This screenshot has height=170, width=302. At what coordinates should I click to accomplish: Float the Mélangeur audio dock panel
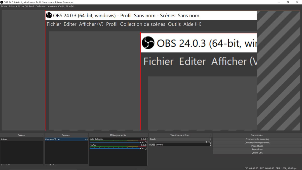(x=147, y=135)
